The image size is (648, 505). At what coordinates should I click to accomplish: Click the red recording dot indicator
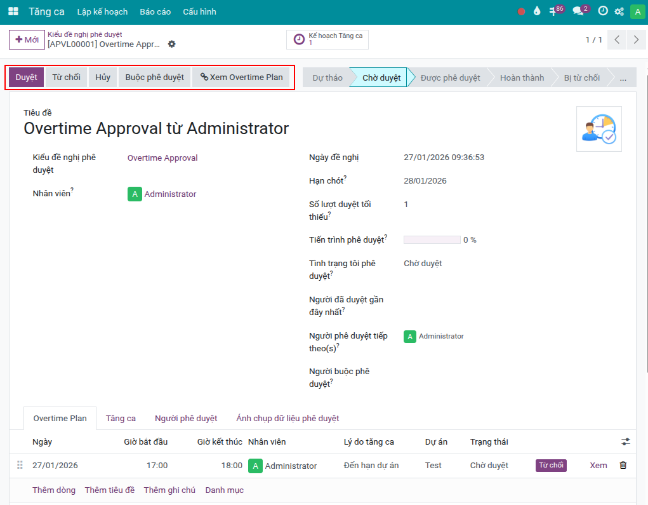[521, 11]
